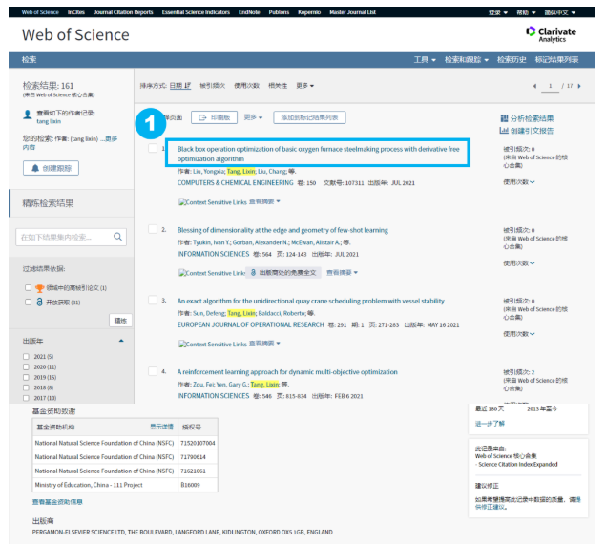
Task: Check publication year 2019 filter
Action: (x=26, y=377)
